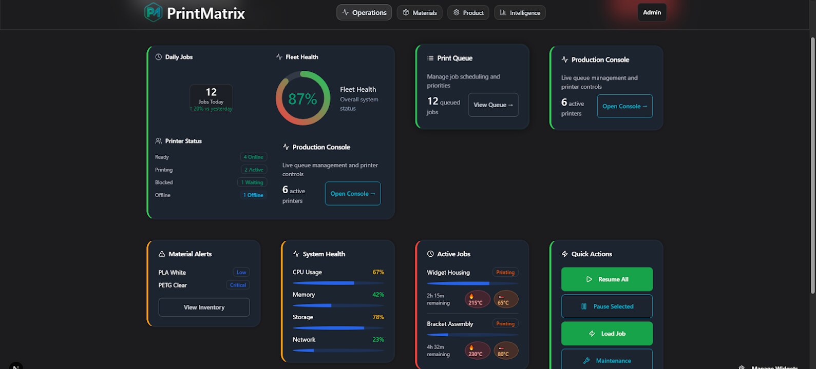
Task: Click the pulse icon beside Fleet Health heading
Action: [x=279, y=57]
